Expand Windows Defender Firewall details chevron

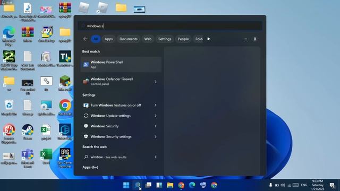[x=156, y=81]
